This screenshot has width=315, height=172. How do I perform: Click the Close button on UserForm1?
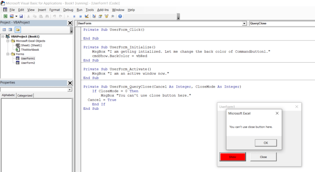coord(263,157)
